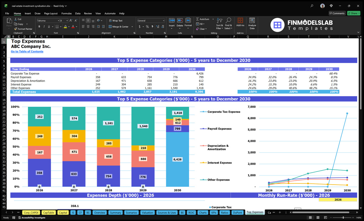This screenshot has width=364, height=221.
Task: Apply Comma Style format
Action: [x=152, y=27]
